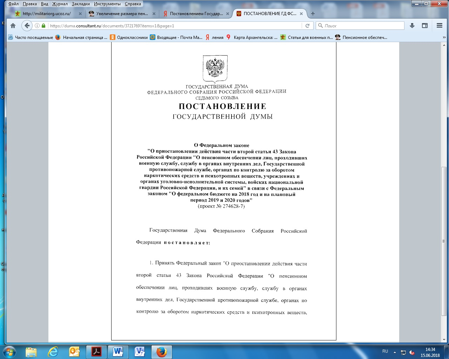Open a new tab with plus button
The image size is (449, 359).
[313, 14]
